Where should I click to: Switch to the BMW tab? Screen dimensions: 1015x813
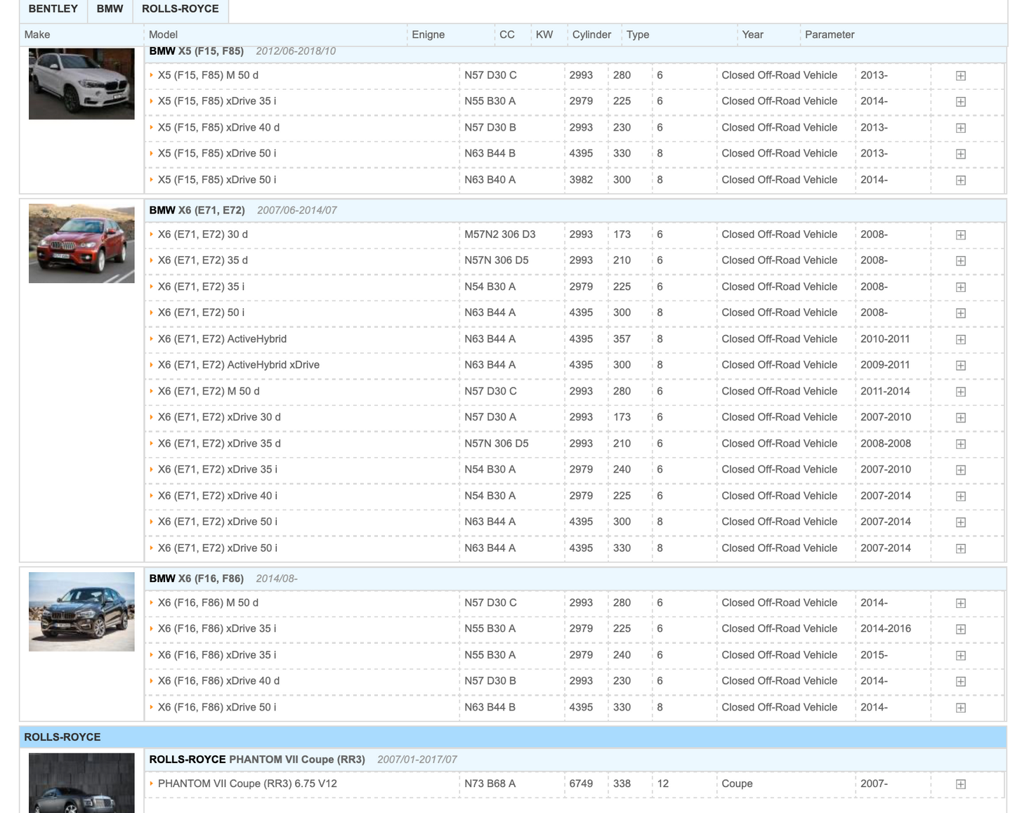point(110,10)
